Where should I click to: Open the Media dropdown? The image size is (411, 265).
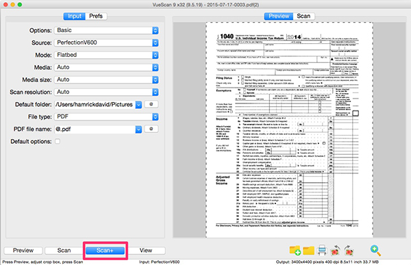point(106,67)
